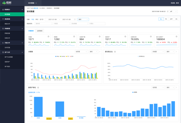Click info icon on the 168904 metric card

pyautogui.click(x=176, y=37)
